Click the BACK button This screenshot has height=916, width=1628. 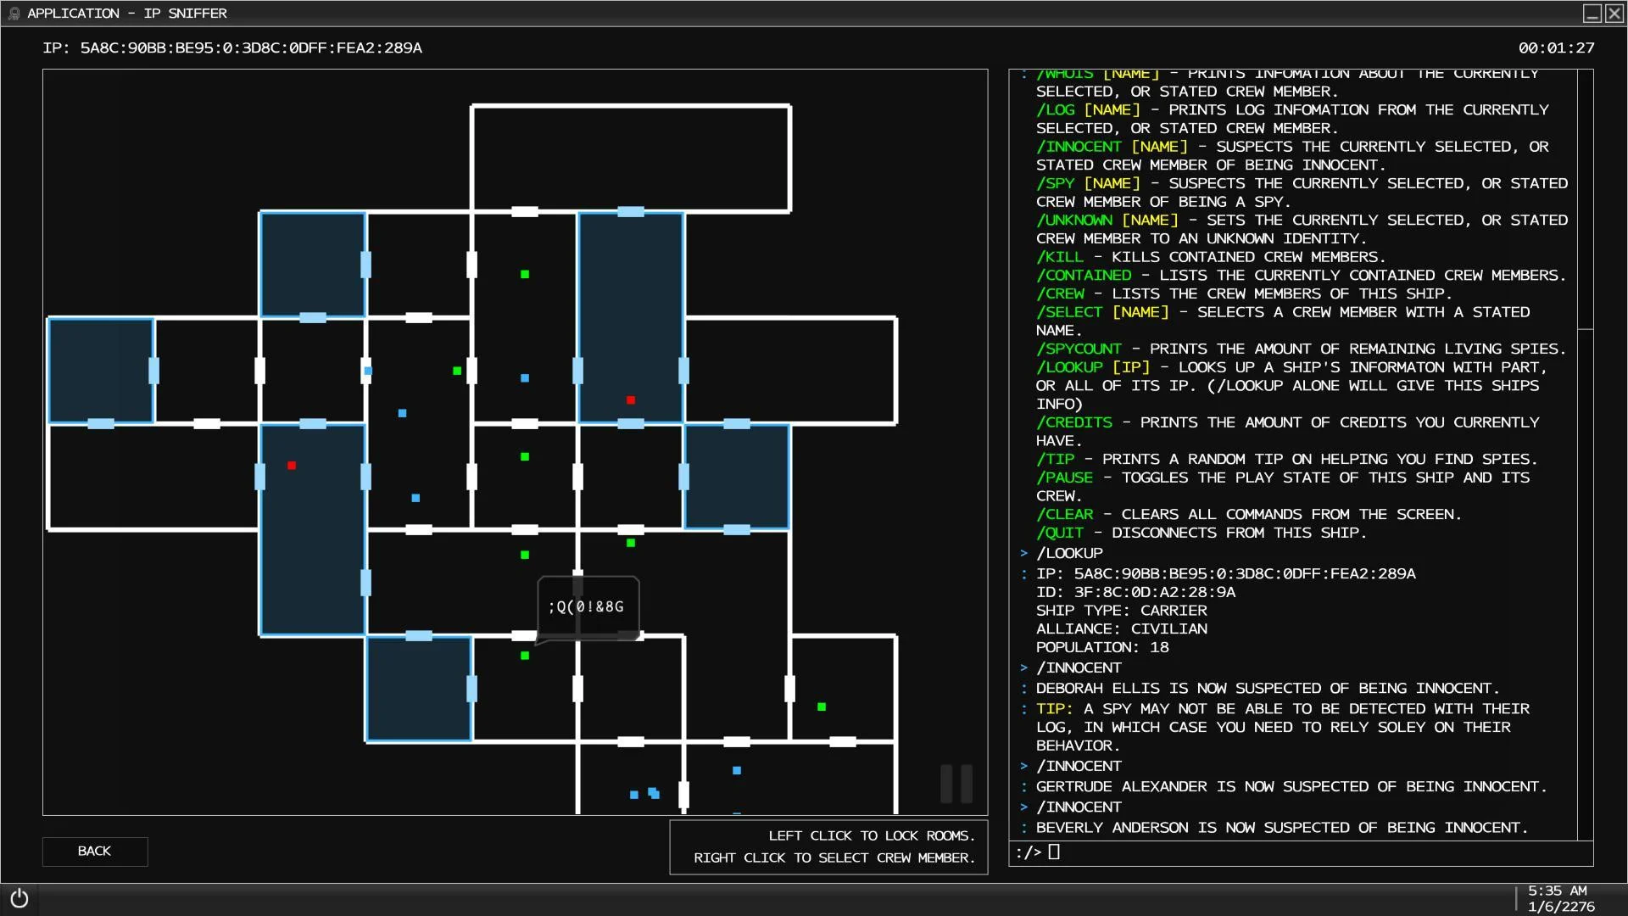[x=95, y=851]
